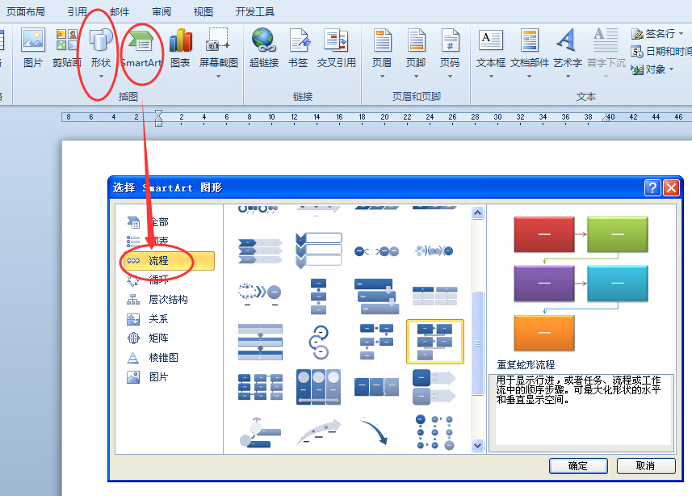The image size is (692, 496).
Task: Choose the highlighted repeating bending process layout
Action: coord(435,342)
